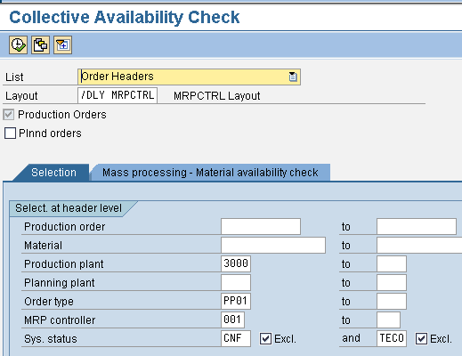Image resolution: width=462 pixels, height=356 pixels.
Task: Enable the Plnnd orders checkbox
Action: [10, 133]
